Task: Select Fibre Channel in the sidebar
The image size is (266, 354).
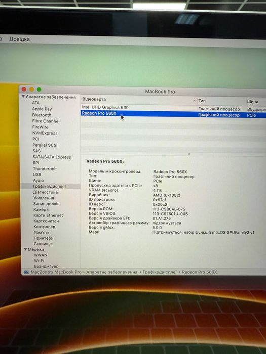Action: [46, 121]
